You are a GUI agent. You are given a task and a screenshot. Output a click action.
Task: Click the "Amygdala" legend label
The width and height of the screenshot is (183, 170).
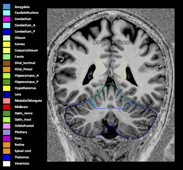click(x=22, y=7)
